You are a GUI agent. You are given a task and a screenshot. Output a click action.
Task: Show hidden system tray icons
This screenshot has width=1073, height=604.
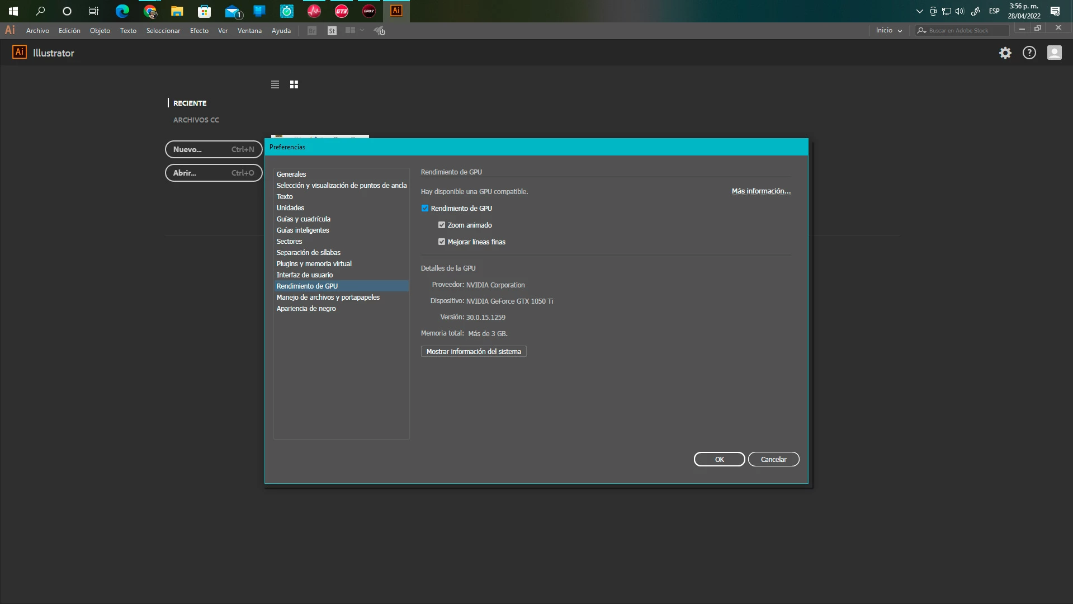pos(920,11)
